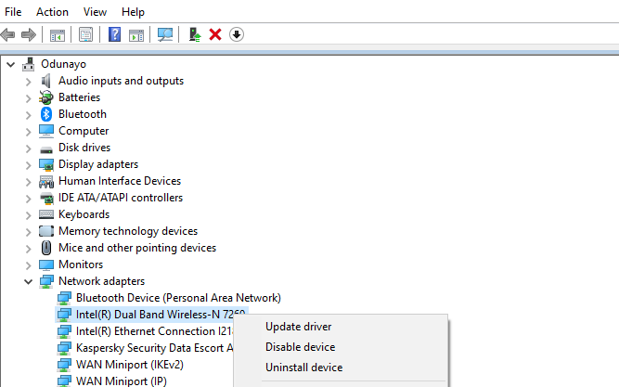Select the Disk drives label
Image resolution: width=619 pixels, height=387 pixels.
point(84,148)
